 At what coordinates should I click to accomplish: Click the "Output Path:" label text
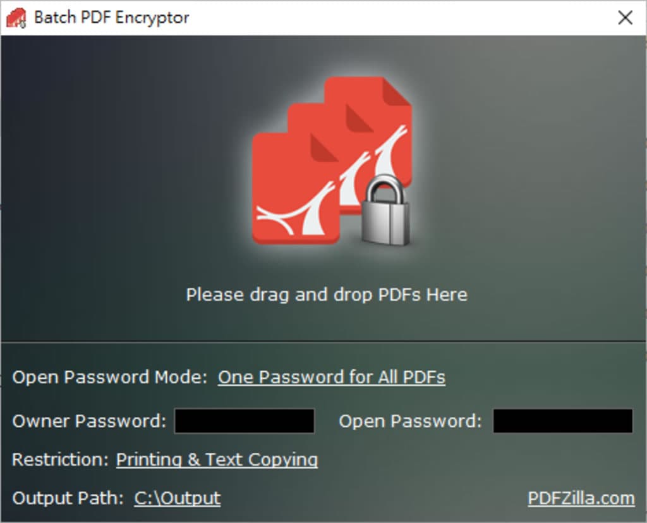pos(68,498)
